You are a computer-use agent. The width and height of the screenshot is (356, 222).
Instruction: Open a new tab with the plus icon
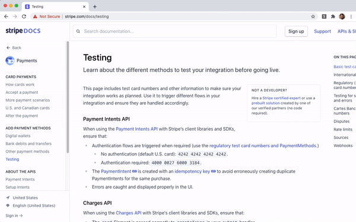95,7
